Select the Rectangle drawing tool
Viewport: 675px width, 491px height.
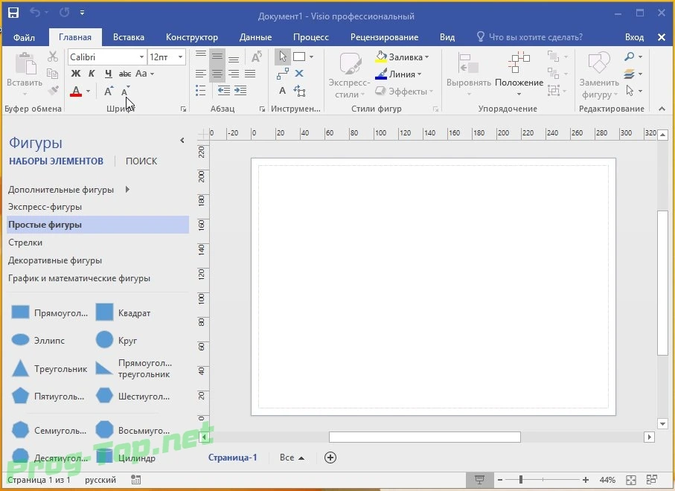pos(298,57)
